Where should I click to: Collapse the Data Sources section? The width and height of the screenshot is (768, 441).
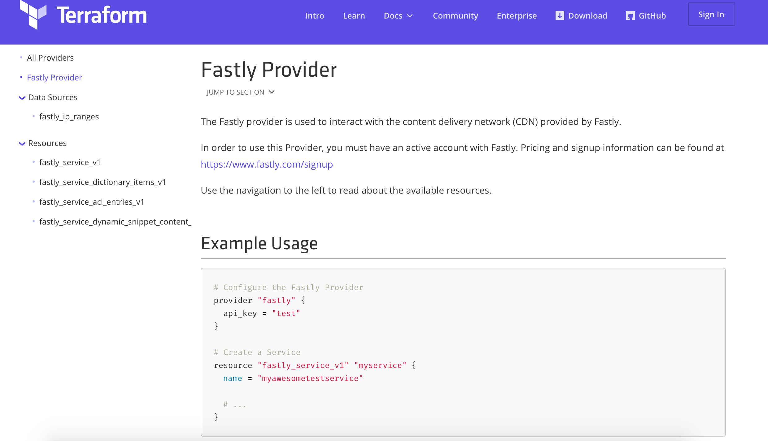22,98
